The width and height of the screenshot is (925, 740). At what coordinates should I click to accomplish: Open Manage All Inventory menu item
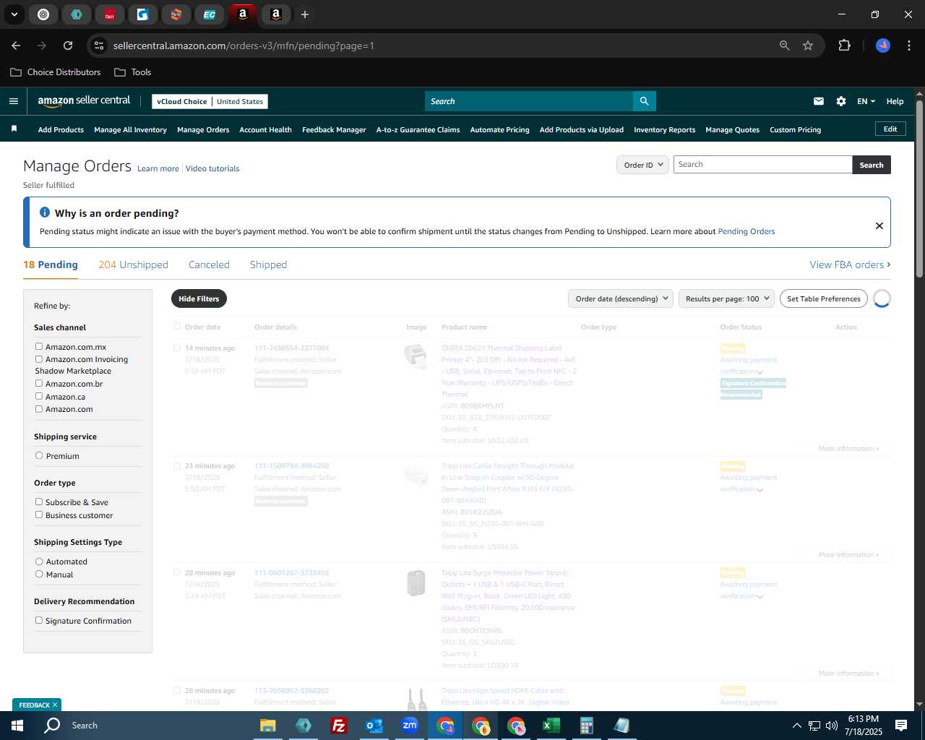tap(130, 130)
